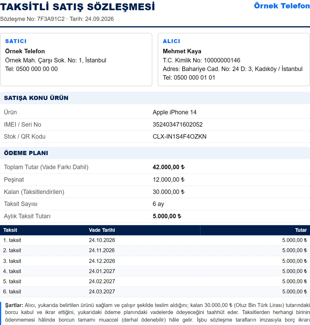
Task: Click the IMEI number 352403471602052
Action: 178,125
